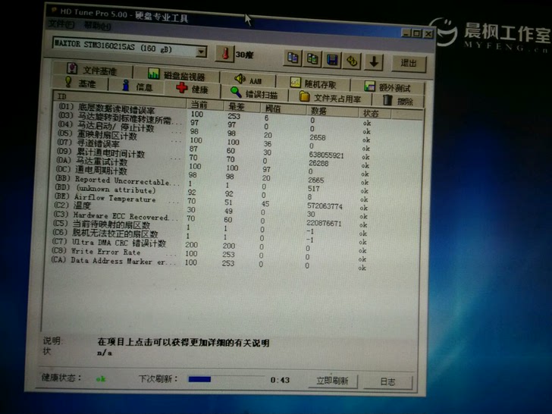
Task: Click the 数据 column header
Action: (332, 111)
